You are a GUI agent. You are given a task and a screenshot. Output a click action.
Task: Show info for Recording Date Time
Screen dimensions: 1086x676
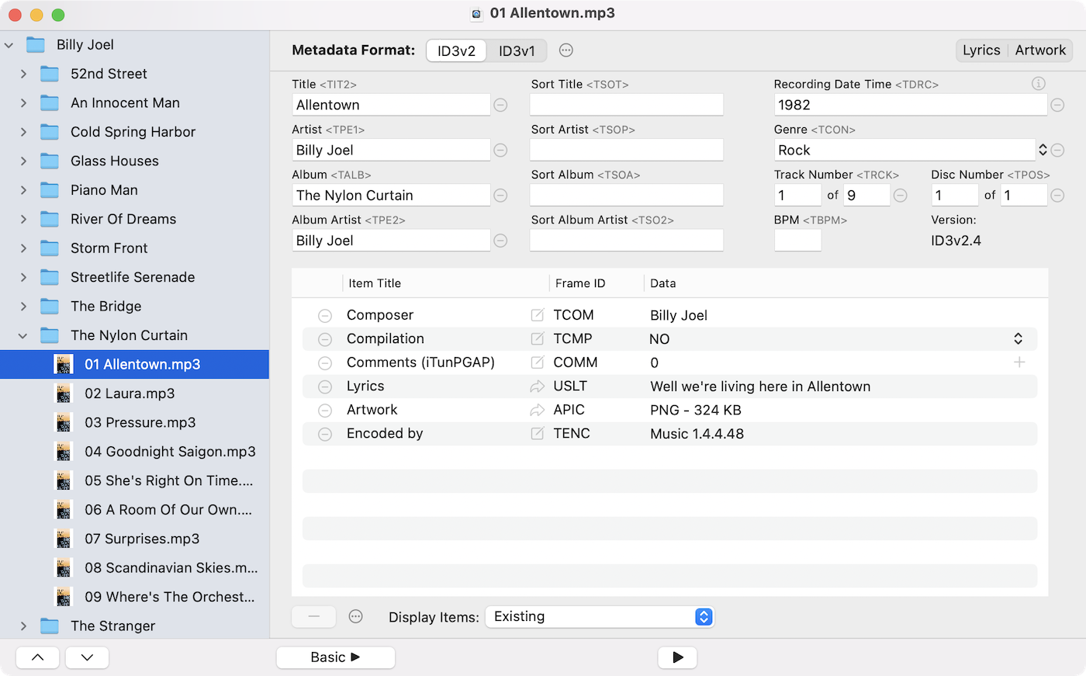tap(1039, 84)
